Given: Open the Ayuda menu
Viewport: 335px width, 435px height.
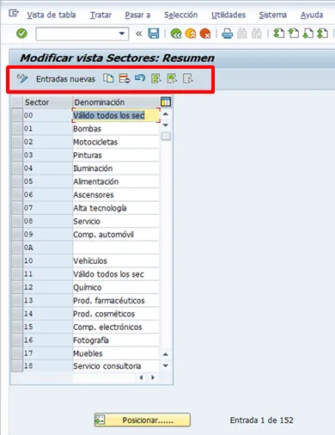Looking at the screenshot, I should tap(312, 15).
